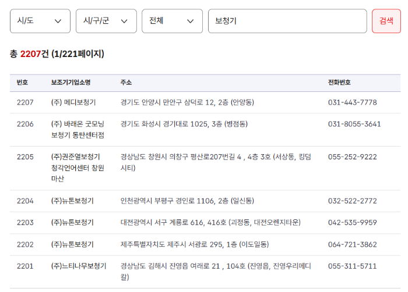Click the red 검색 search button
This screenshot has width=408, height=292.
(x=386, y=21)
